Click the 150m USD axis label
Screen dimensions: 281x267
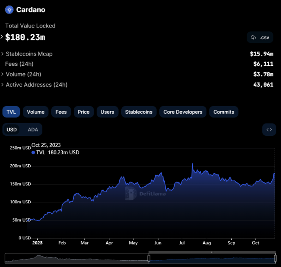20,184
